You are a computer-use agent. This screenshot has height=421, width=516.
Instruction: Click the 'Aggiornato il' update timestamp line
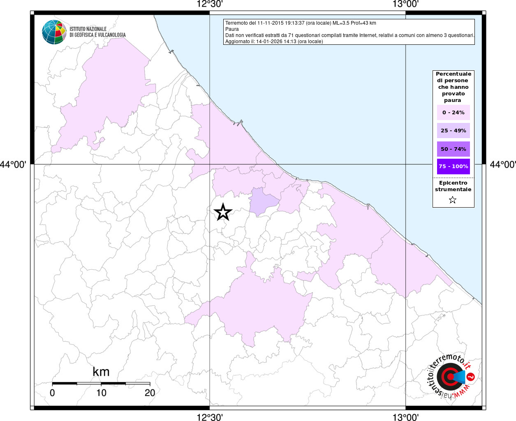[274, 42]
